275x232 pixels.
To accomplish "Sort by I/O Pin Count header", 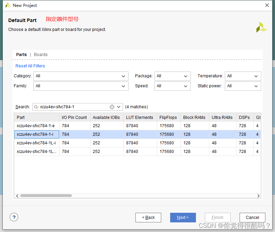I will (x=75, y=117).
